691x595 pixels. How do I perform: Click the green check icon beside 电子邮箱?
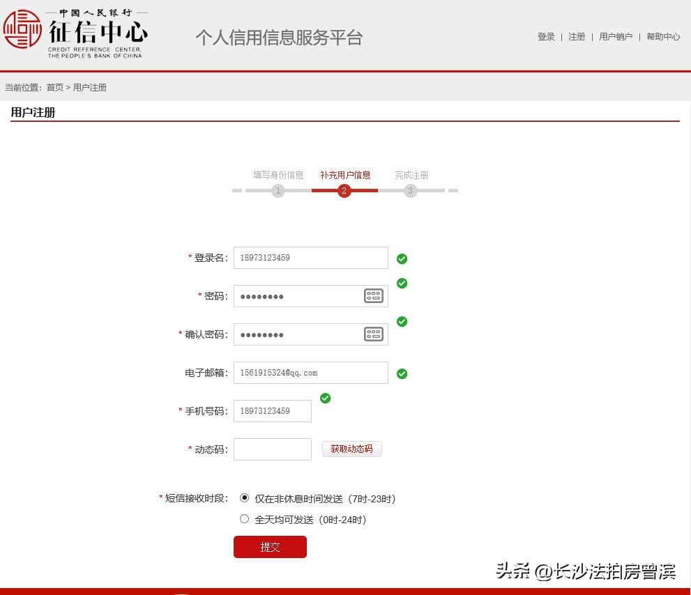tap(402, 373)
